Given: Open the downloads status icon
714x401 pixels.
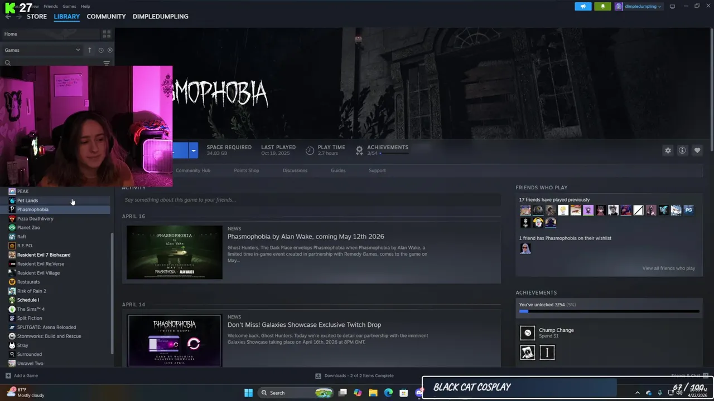Looking at the screenshot, I should [318, 376].
